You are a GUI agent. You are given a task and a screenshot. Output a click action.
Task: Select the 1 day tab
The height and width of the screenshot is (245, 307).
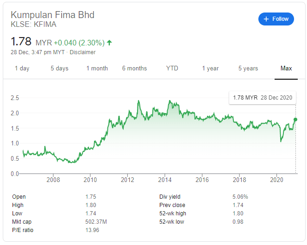22,69
